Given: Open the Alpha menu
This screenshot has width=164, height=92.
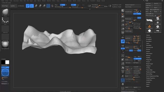Looking at the screenshot, I should tap(3, 1).
